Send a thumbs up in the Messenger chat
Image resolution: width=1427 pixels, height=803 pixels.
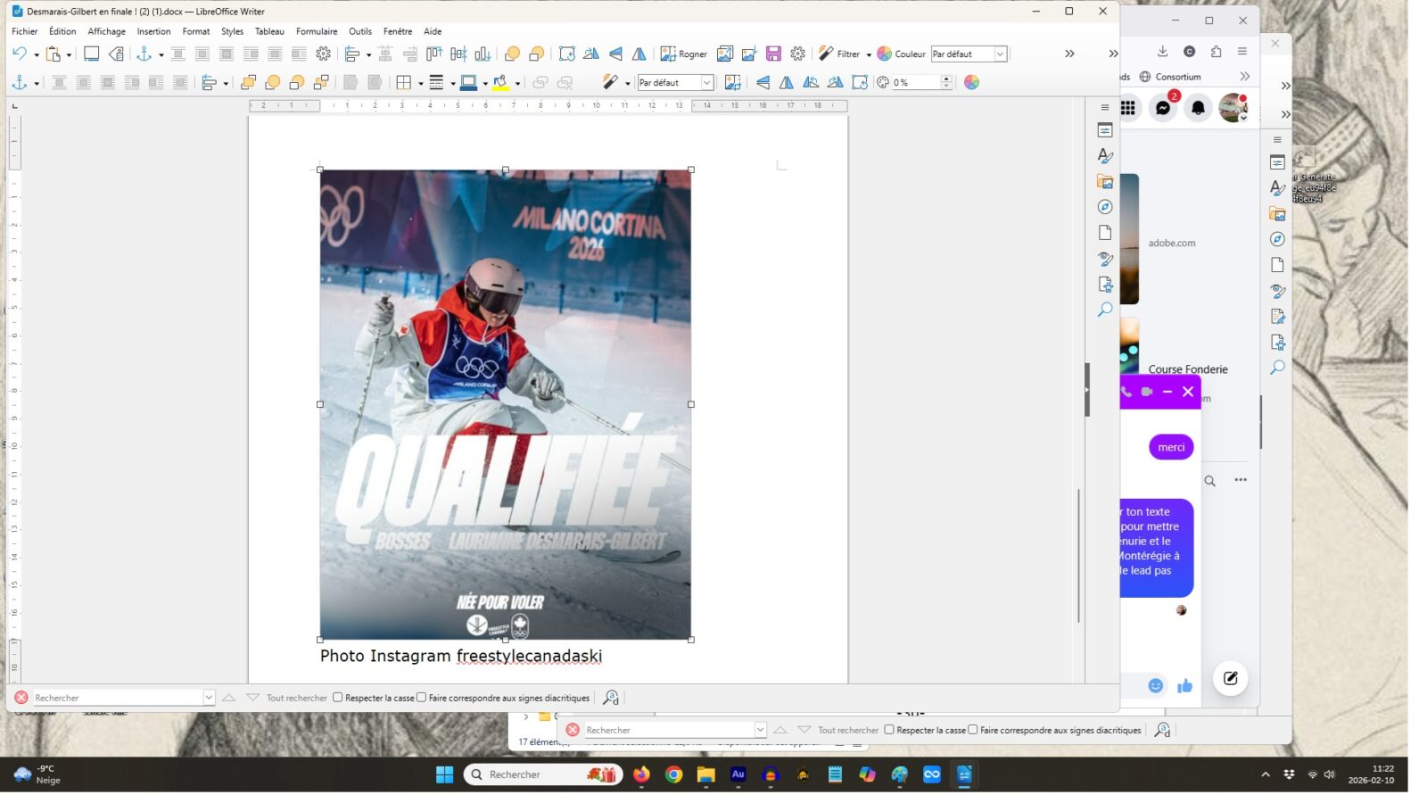point(1185,686)
